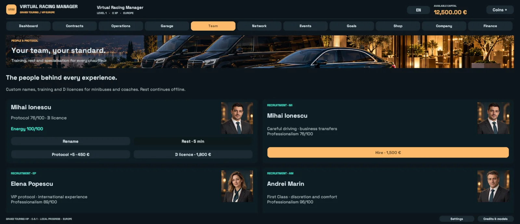Switch to the Finance tab
This screenshot has height=224, width=520.
click(490, 26)
